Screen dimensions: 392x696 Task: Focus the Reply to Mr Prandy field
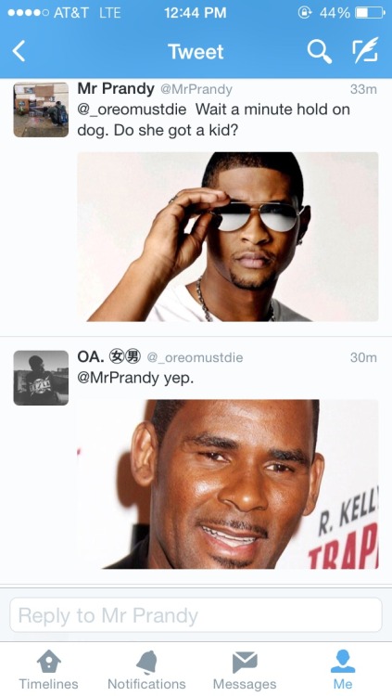point(196,614)
